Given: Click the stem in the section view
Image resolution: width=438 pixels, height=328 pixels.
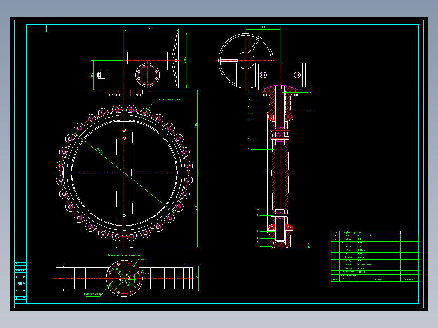Looking at the screenshot, I should (x=280, y=173).
